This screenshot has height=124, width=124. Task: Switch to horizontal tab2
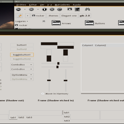click(x=21, y=117)
